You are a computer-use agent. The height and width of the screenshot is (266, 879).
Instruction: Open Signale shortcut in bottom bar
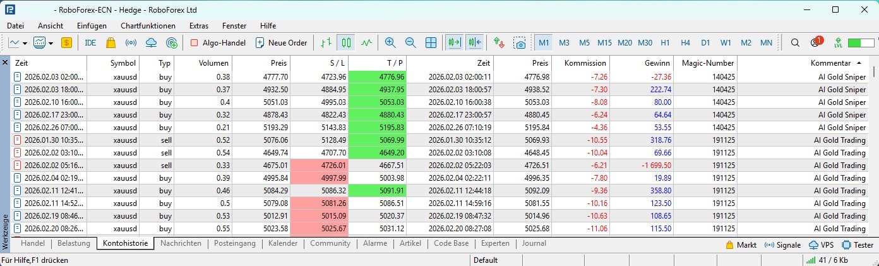click(x=784, y=245)
